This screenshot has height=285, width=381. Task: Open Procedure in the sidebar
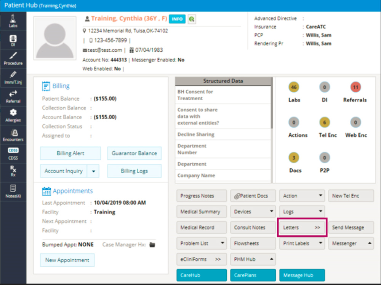13,59
